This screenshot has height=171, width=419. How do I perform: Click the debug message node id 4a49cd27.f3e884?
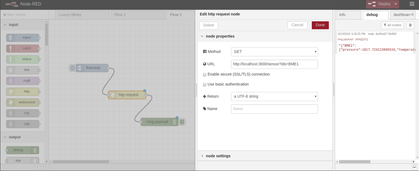coord(382,34)
